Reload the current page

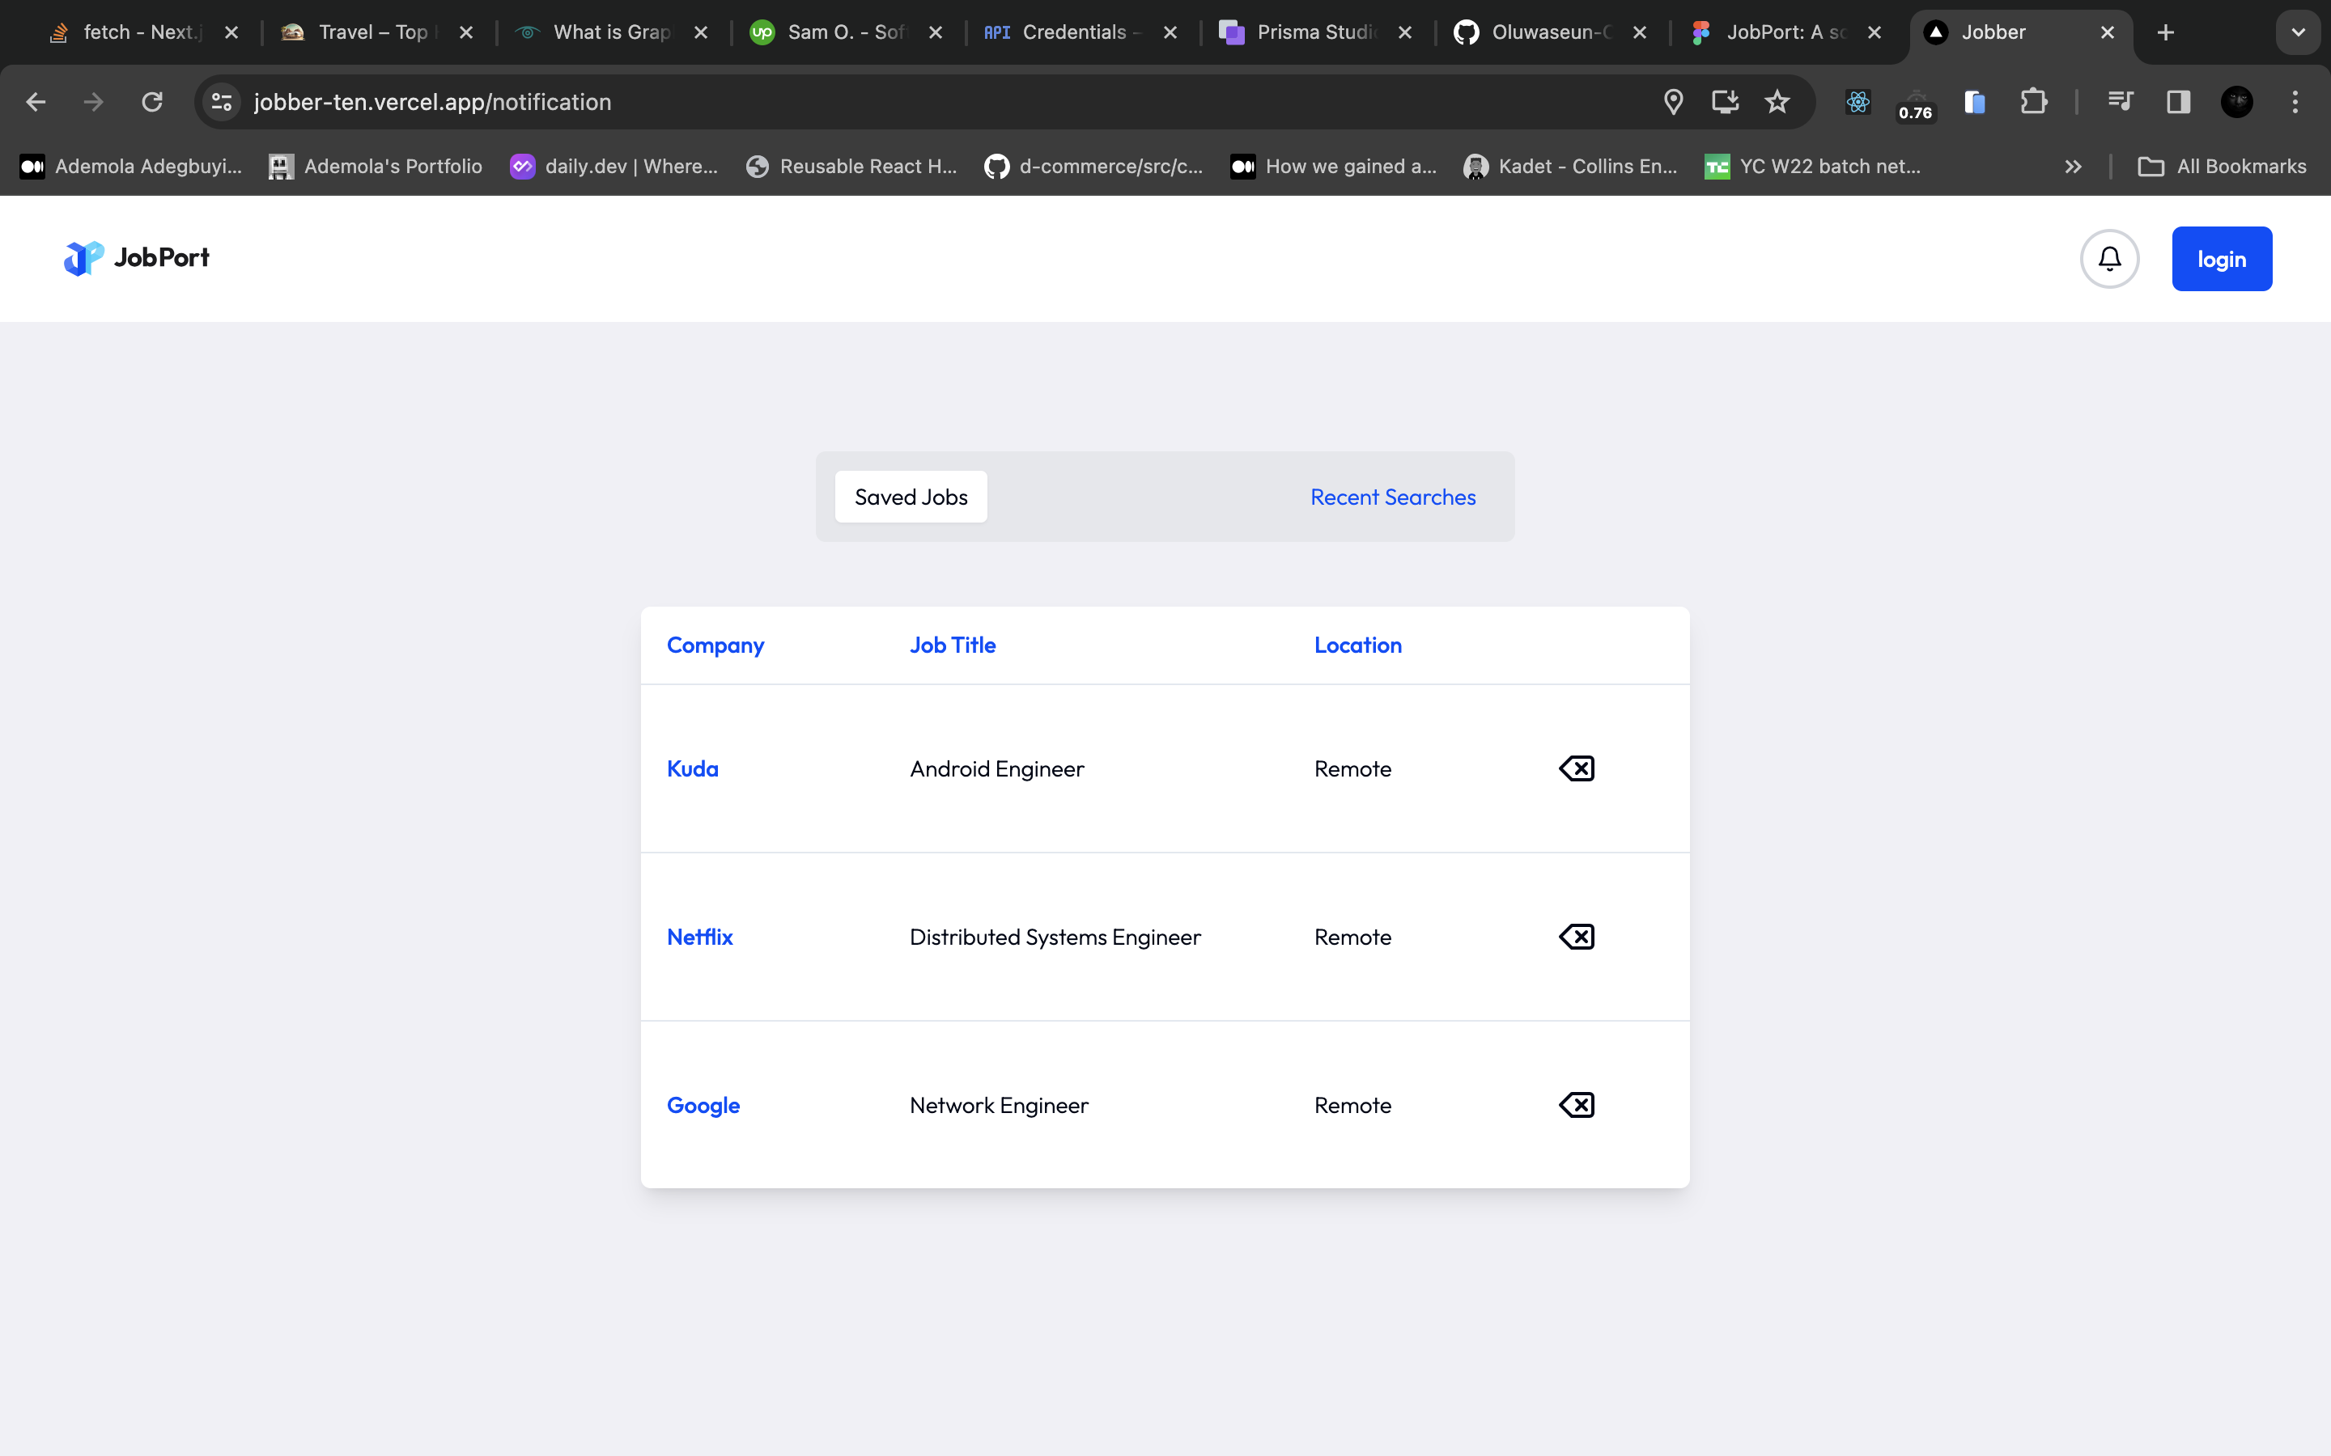(x=151, y=102)
